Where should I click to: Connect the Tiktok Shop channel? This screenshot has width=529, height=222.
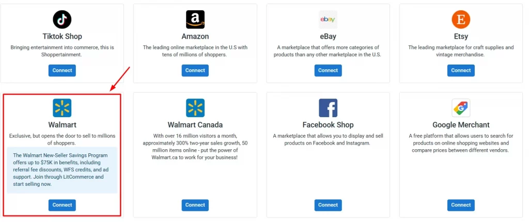tap(62, 70)
